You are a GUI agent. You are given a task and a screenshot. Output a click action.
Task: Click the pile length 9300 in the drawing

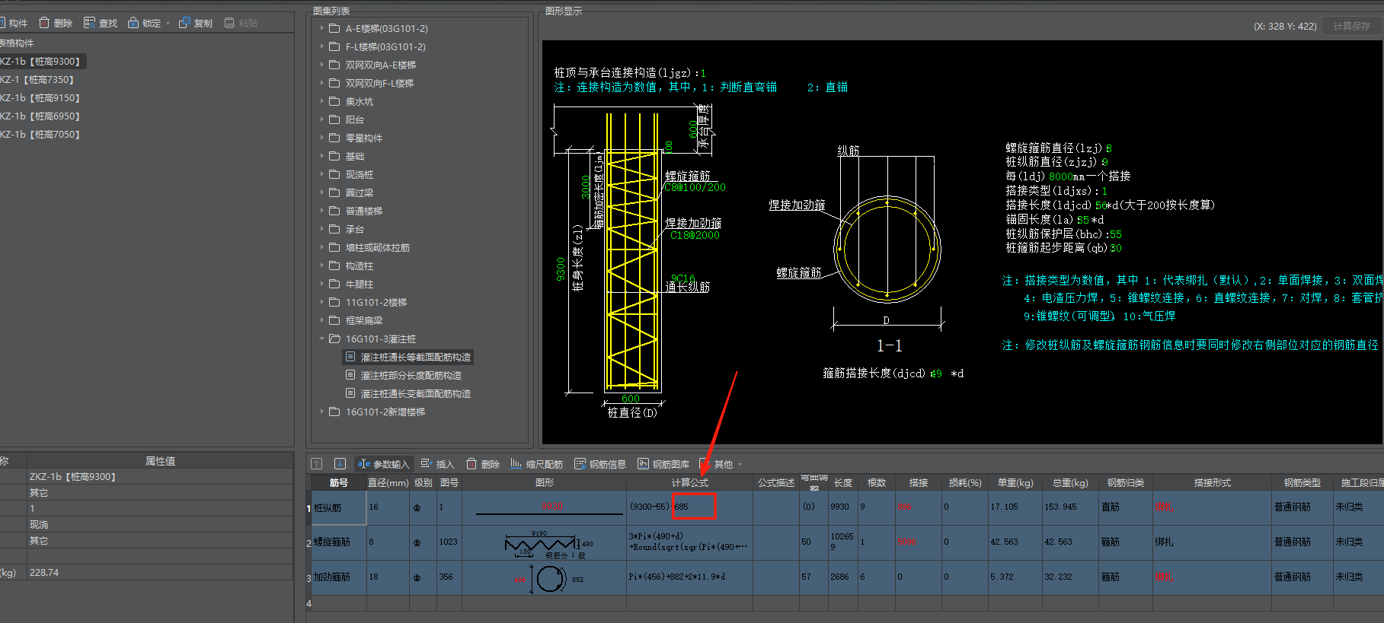(561, 269)
